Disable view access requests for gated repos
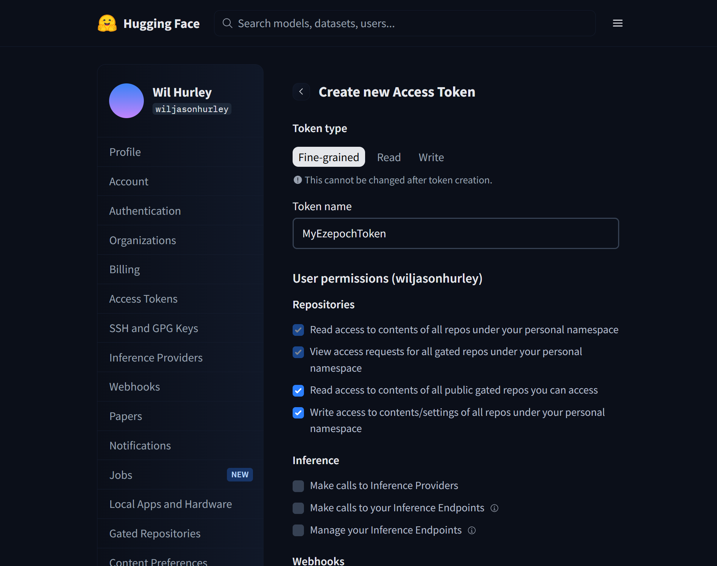717x566 pixels. (298, 352)
